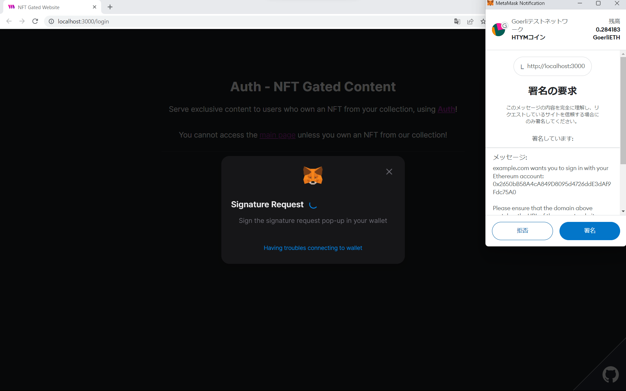The image size is (626, 391).
Task: Follow the Auth hyperlink
Action: [x=446, y=109]
